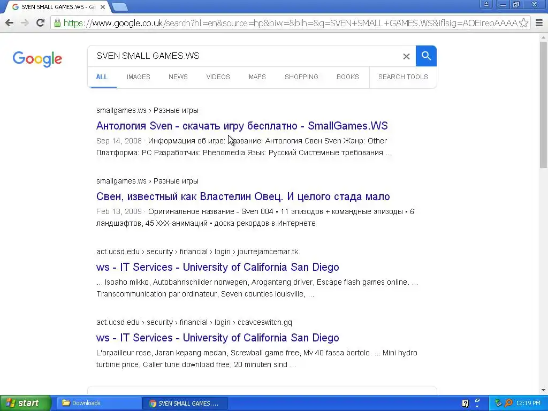Click the scrollbar down arrow

[x=543, y=390]
